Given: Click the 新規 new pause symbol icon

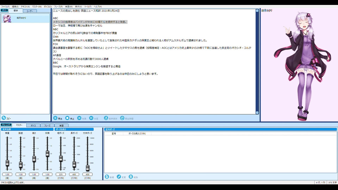Looking at the screenshot, I should click(107, 177).
